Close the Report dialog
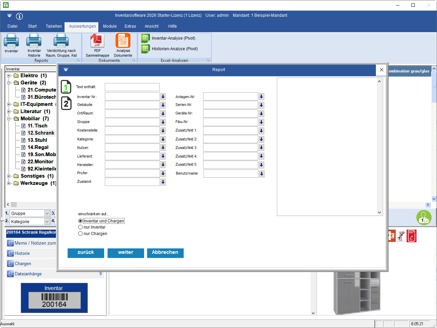The height and width of the screenshot is (328, 437). (x=382, y=70)
